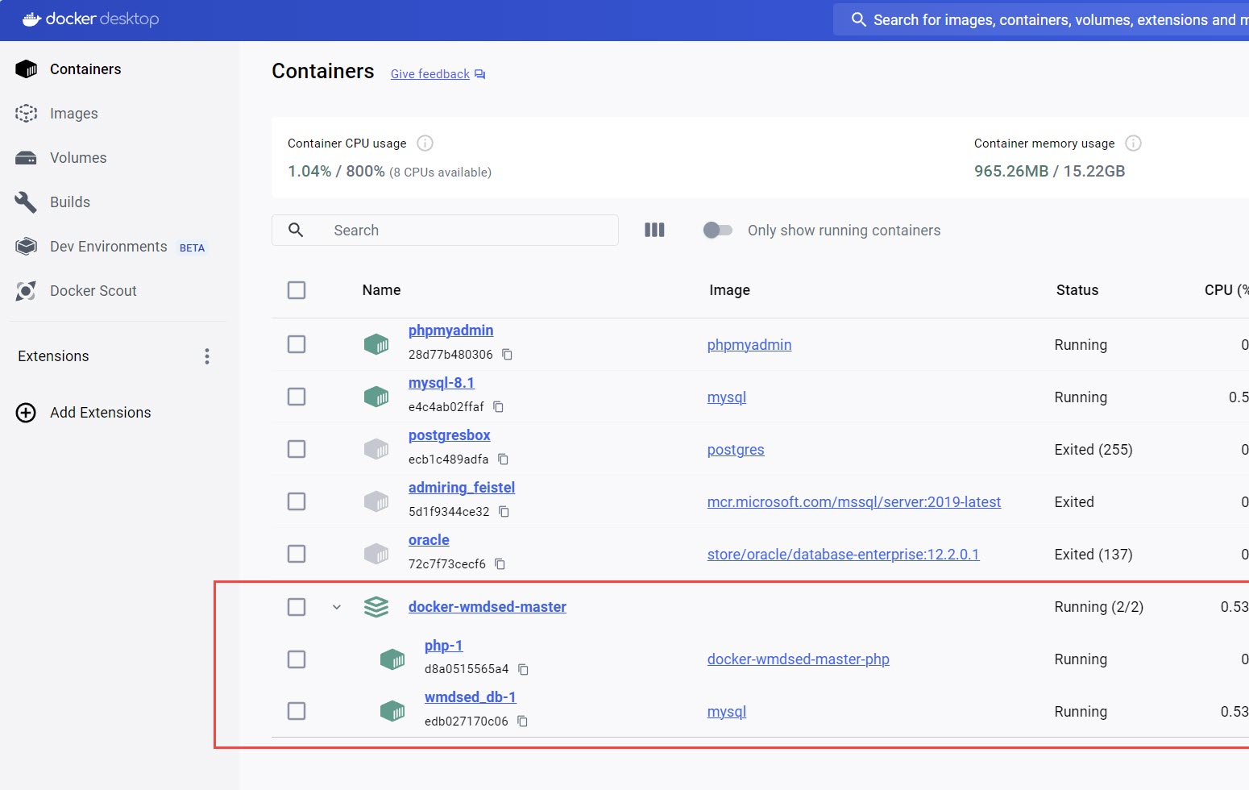The image size is (1249, 790).
Task: Tick the phpmyadmin row checkbox
Action: pos(297,344)
